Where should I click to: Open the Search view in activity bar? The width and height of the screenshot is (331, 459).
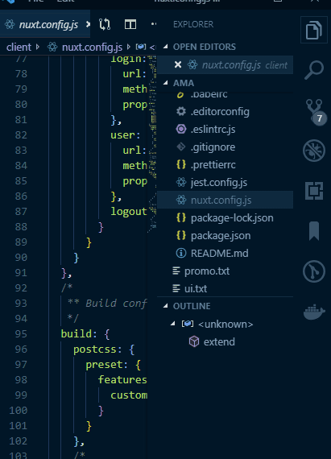[x=314, y=70]
